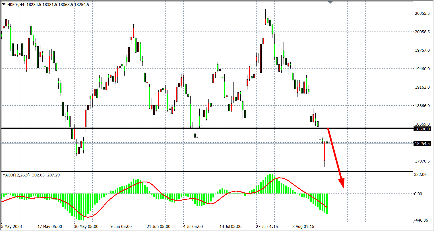Click the MACD(12,26,9) indicator label
The height and width of the screenshot is (231, 434).
click(16, 175)
